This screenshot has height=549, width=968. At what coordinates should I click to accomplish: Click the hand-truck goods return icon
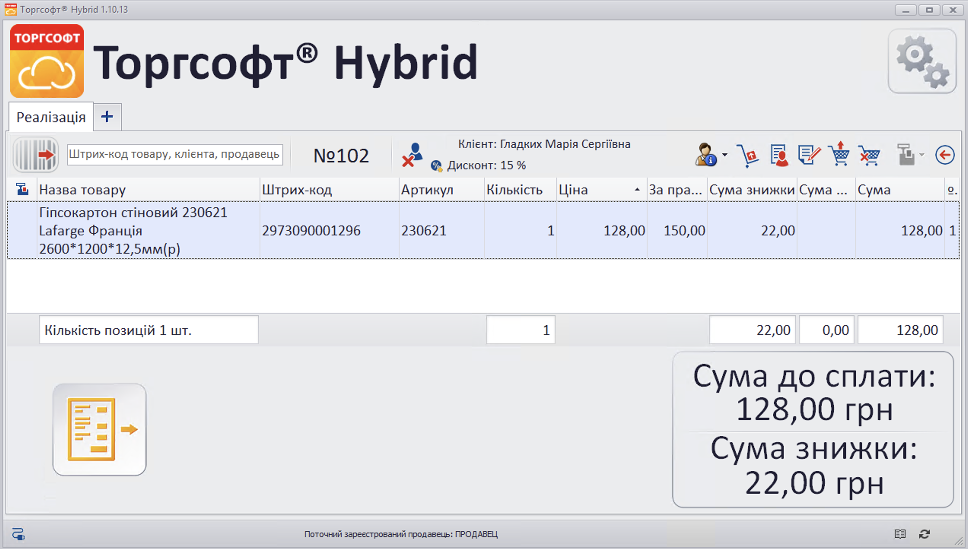pos(747,155)
